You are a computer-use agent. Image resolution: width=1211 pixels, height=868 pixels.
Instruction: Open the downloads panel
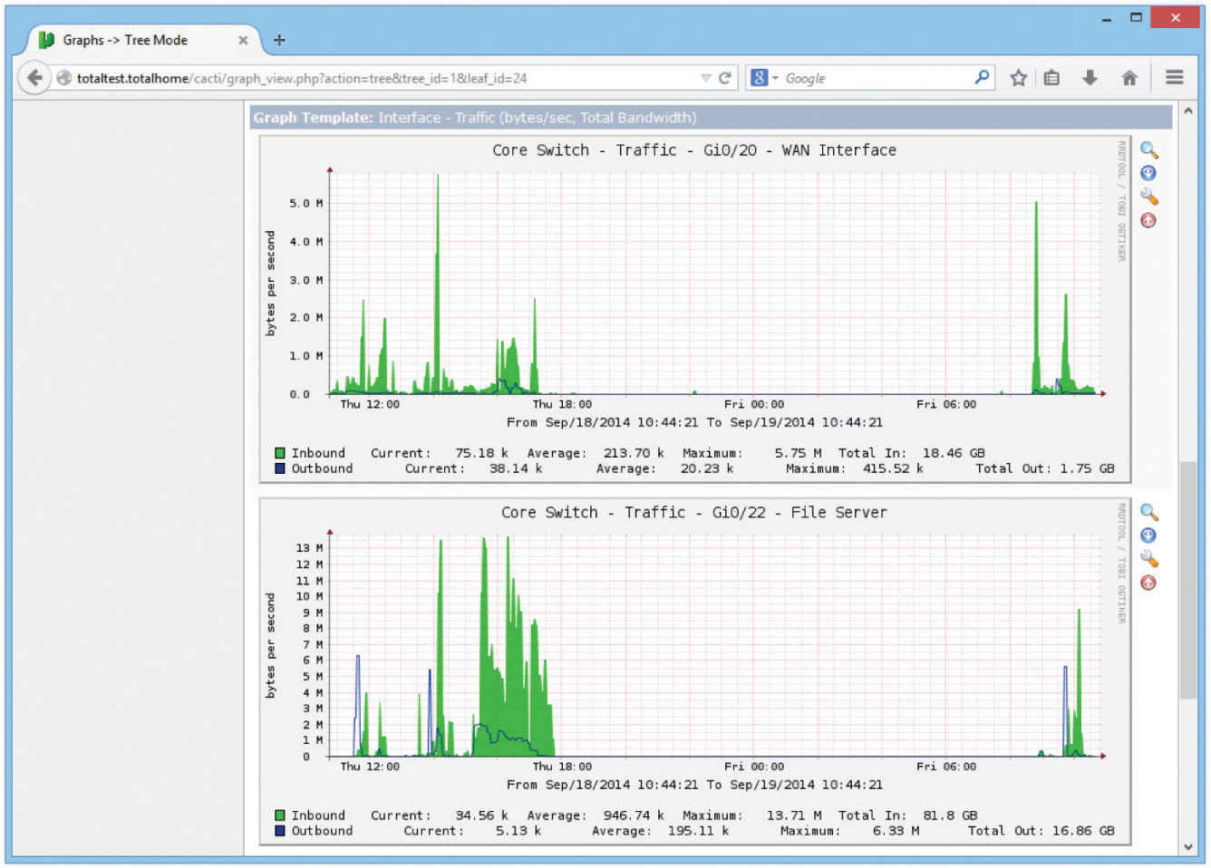pos(1090,78)
